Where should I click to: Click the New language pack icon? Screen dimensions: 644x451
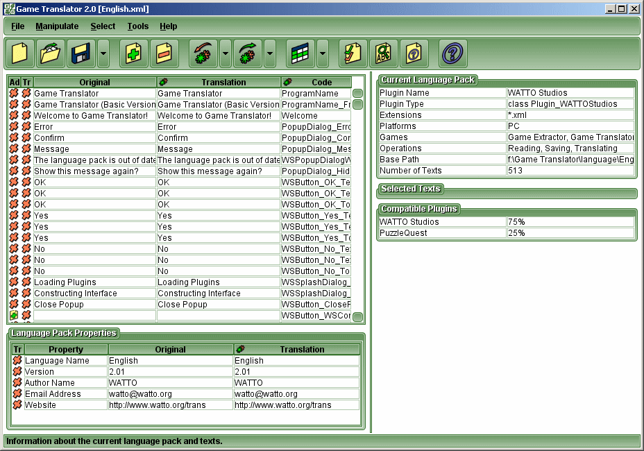click(x=19, y=53)
